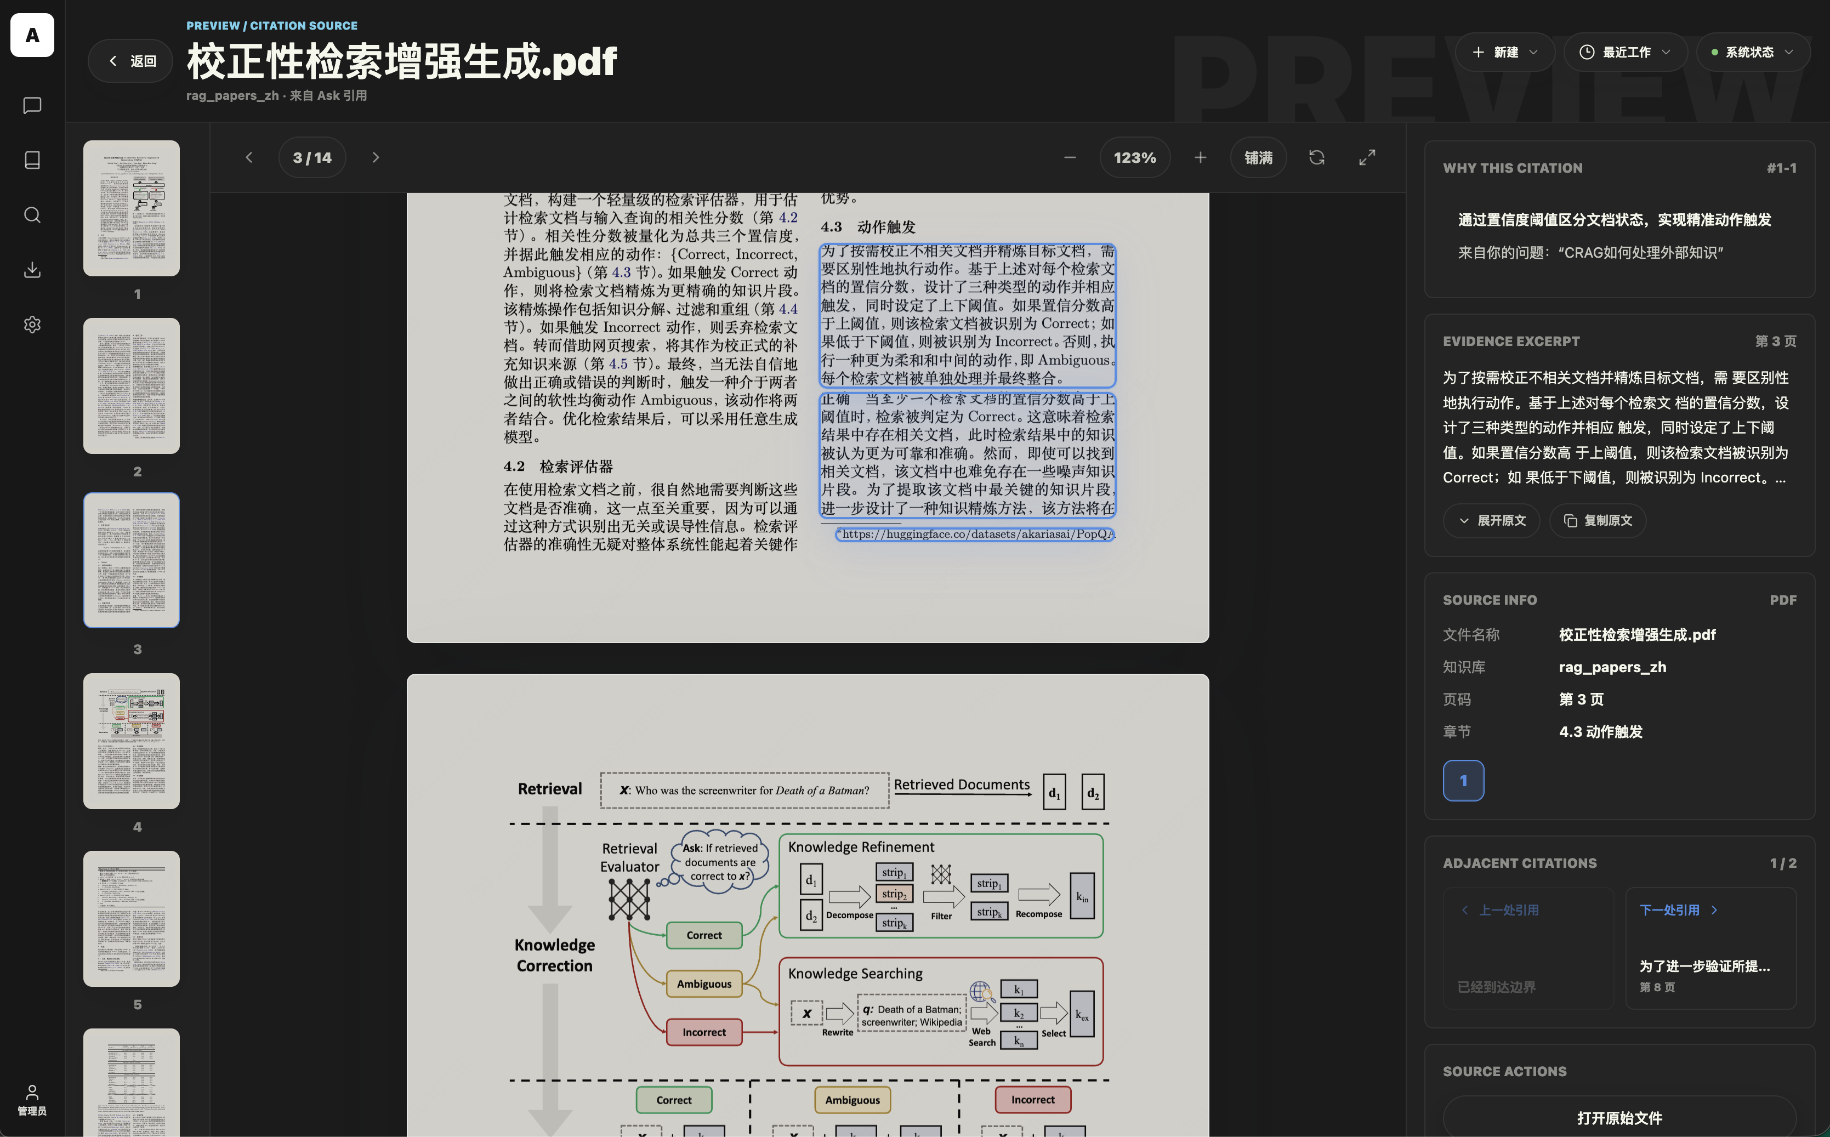
Task: Enter fullscreen with the expand icon
Action: point(1367,157)
